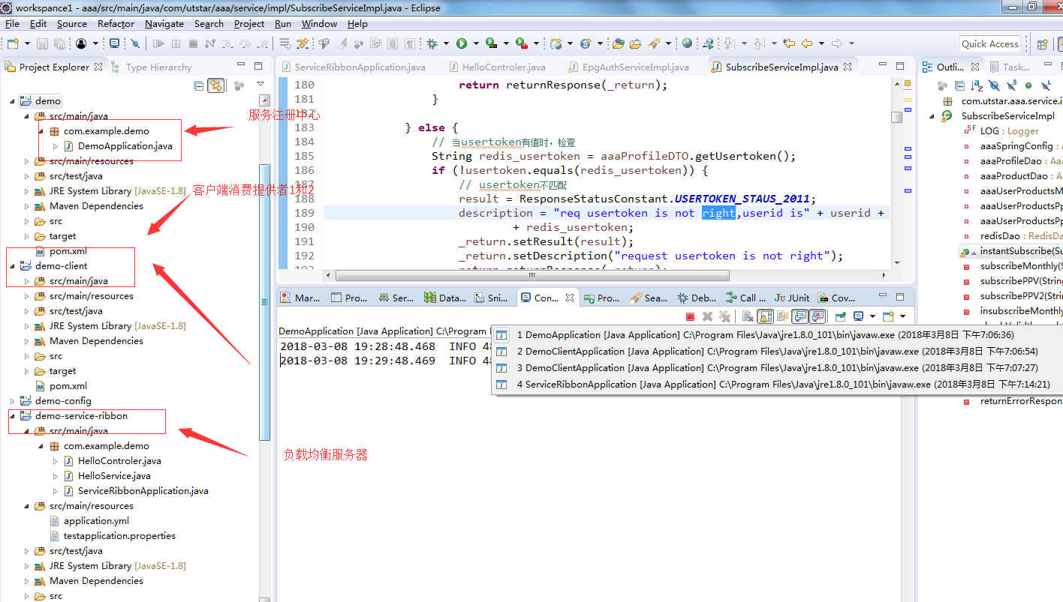Viewport: 1063px width, 602px height.
Task: Switch to ServiceRibbonApplication.java editor tab
Action: [x=353, y=67]
